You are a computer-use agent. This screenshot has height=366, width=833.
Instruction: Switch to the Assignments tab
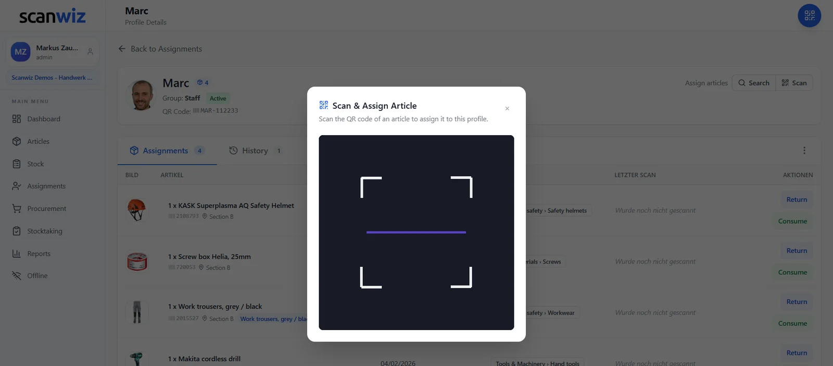click(x=167, y=151)
